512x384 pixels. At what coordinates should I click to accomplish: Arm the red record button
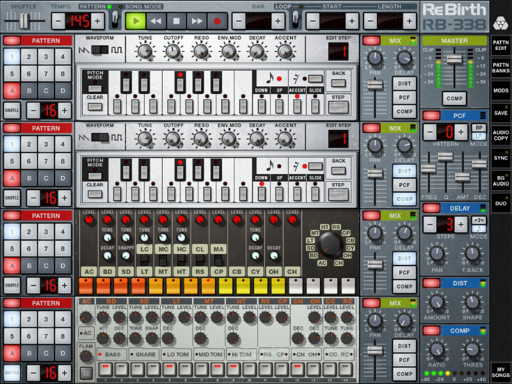coord(217,21)
